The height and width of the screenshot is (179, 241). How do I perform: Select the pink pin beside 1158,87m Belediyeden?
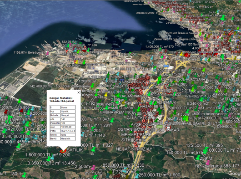click(47, 53)
